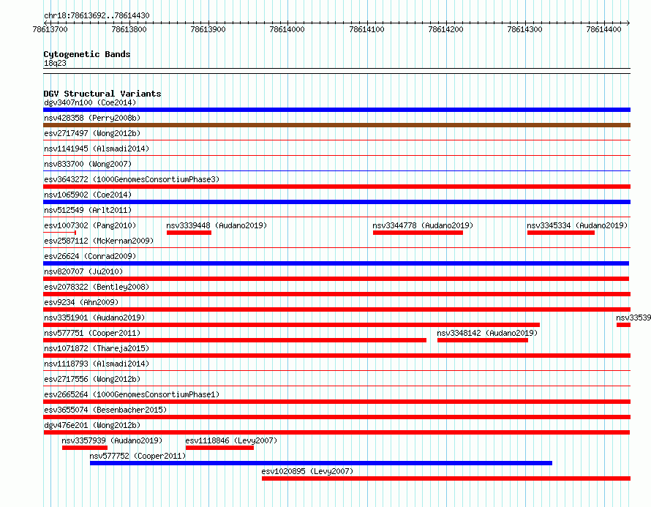Click the red nsv3357939 variant bar
The width and height of the screenshot is (651, 507).
(x=85, y=448)
